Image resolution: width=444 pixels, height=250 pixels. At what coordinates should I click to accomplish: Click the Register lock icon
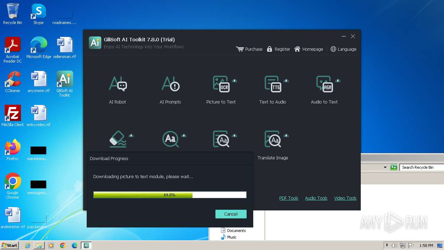(x=270, y=49)
